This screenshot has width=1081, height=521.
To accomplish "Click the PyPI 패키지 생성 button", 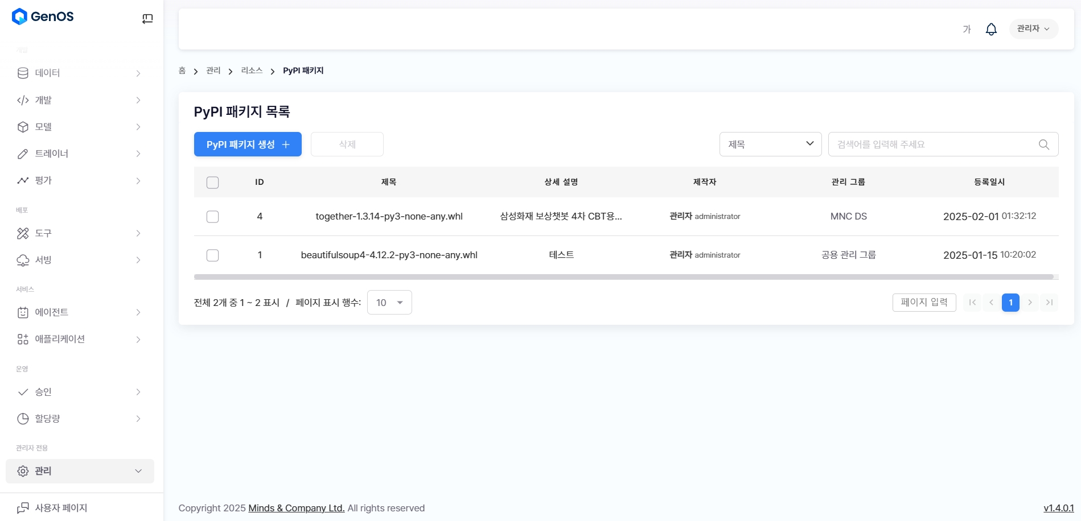I will coord(248,144).
